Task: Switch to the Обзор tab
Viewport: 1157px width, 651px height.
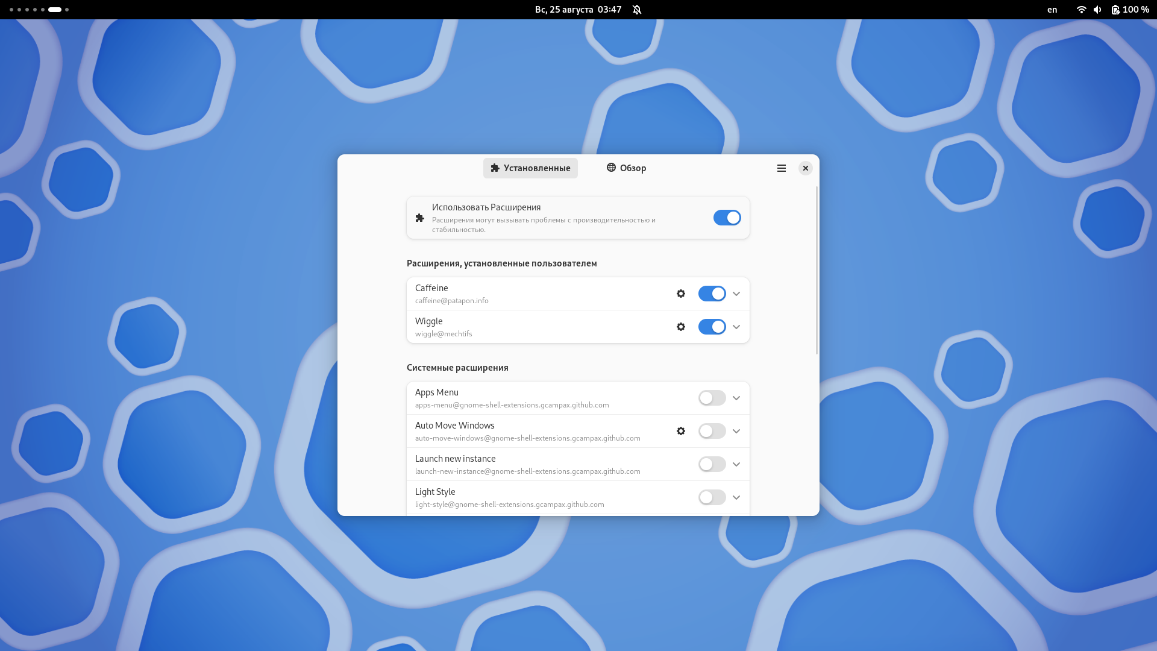Action: tap(626, 168)
